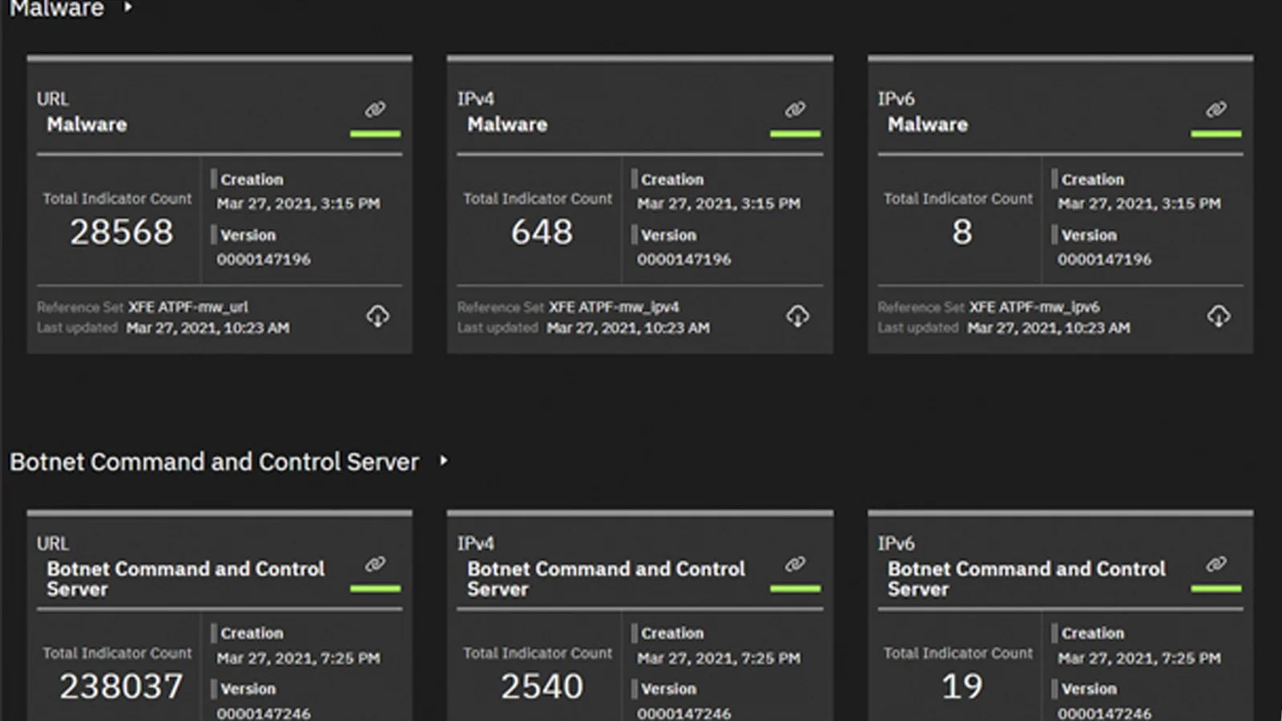Download XFE ATPF-mw_ipv4 reference set
This screenshot has width=1282, height=721.
pos(797,316)
